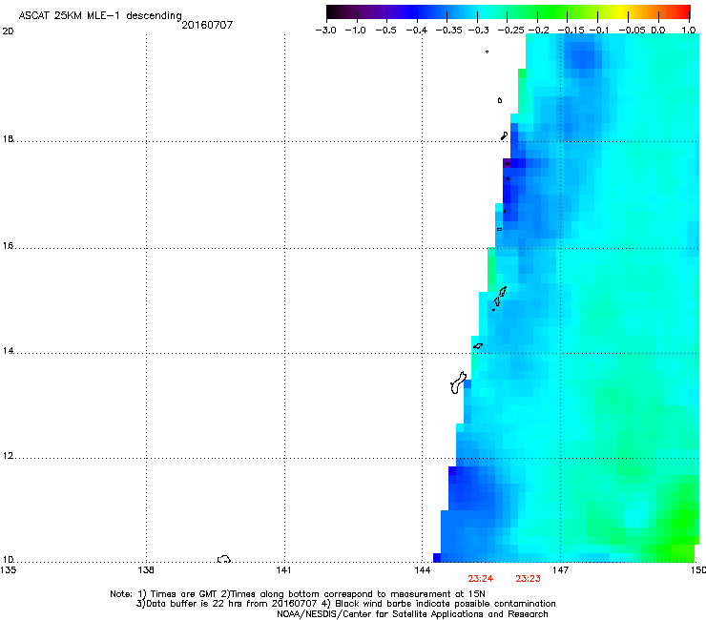This screenshot has width=706, height=620.
Task: Click the red timestamp 23:23
Action: pos(528,579)
